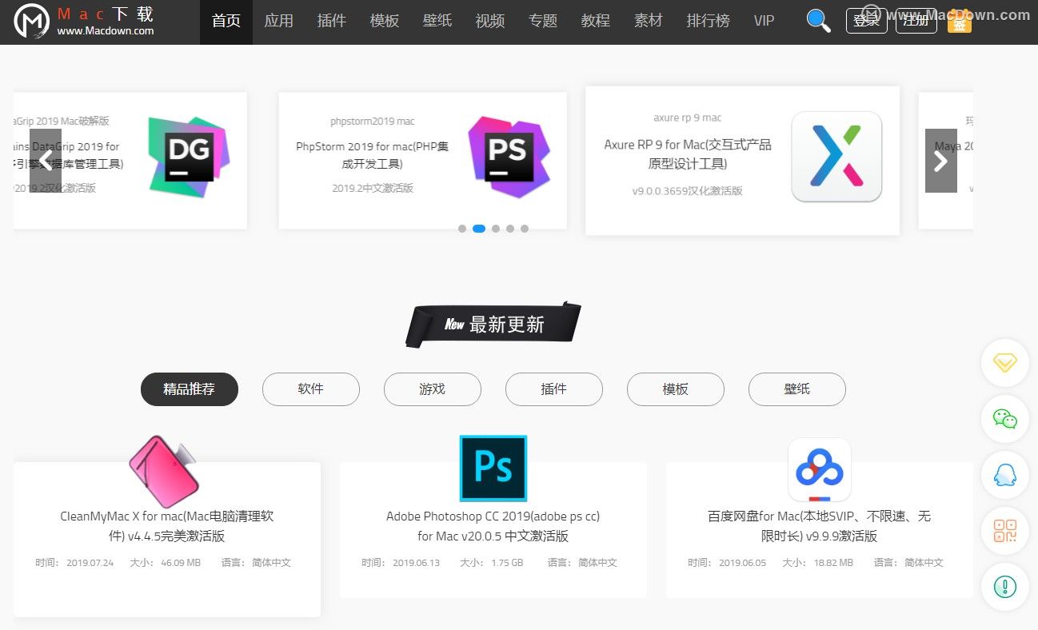1038x630 pixels.
Task: Click the blue QQ penguin sidebar icon
Action: pyautogui.click(x=1004, y=475)
